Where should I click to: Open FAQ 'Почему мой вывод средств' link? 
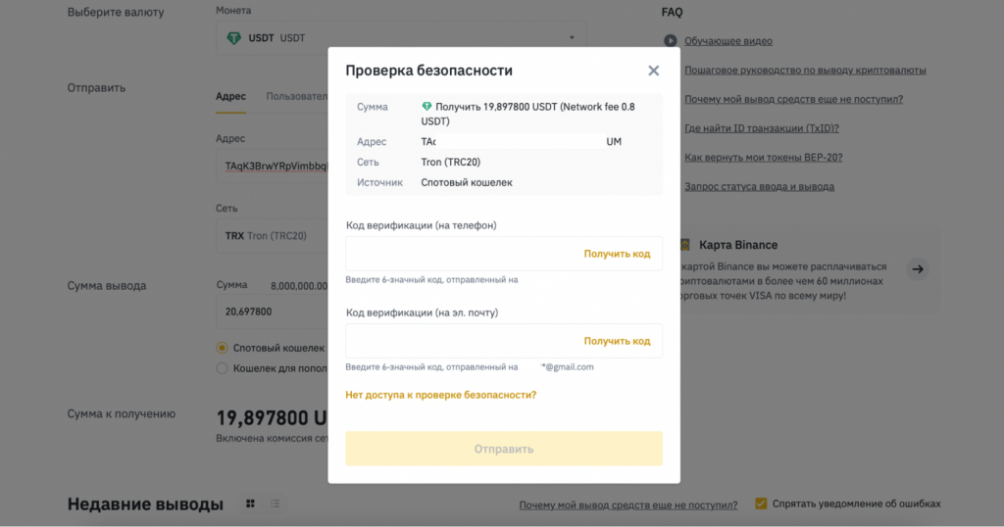point(793,99)
